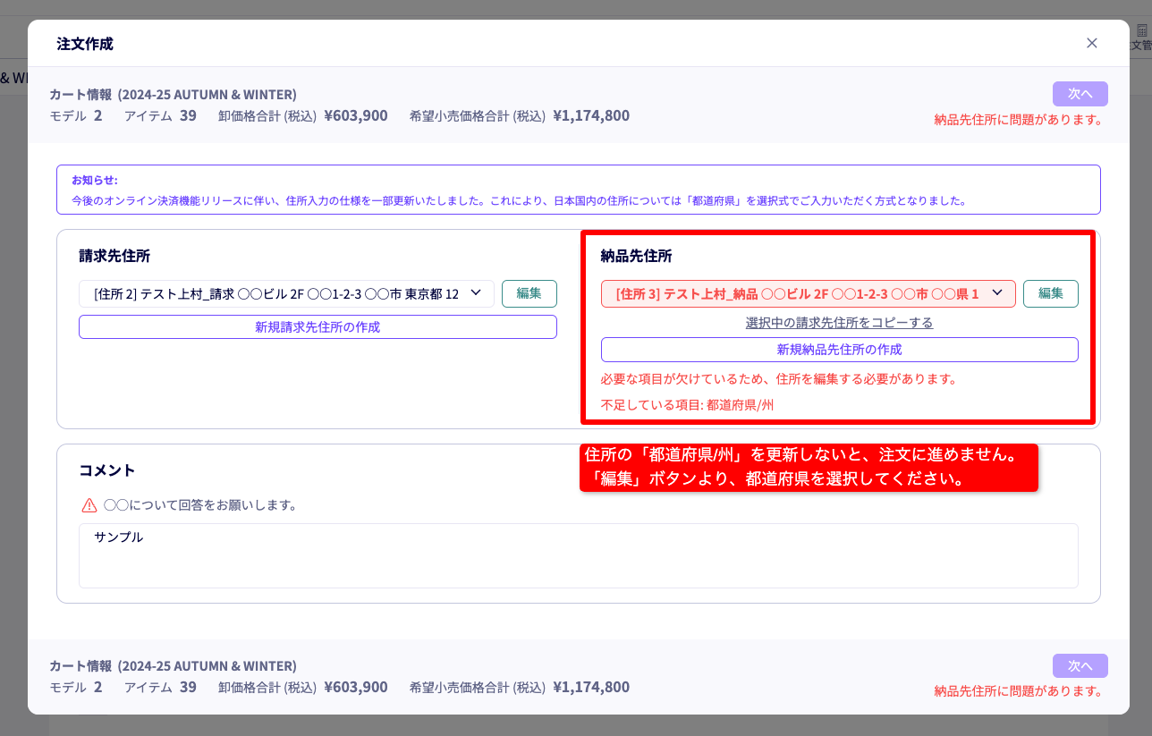This screenshot has height=736, width=1152.
Task: Close the 注文作成 dialog with the X
Action: (1091, 43)
